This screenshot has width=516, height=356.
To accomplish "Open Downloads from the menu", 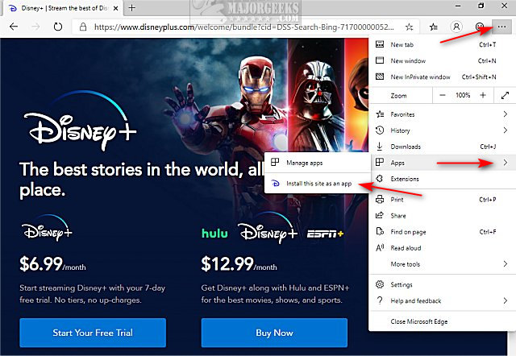I will [443, 147].
